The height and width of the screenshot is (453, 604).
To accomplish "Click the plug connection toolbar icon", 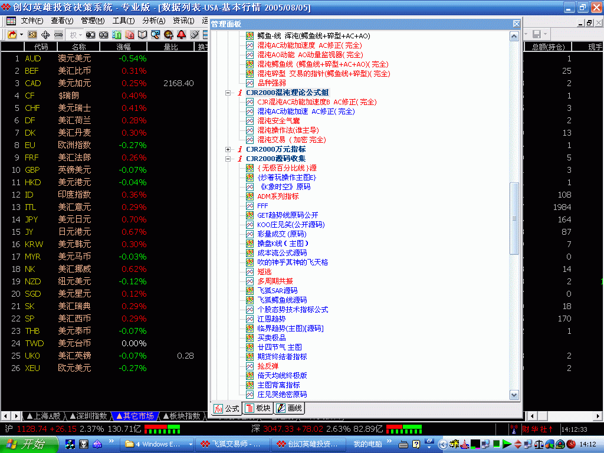I will (195, 35).
